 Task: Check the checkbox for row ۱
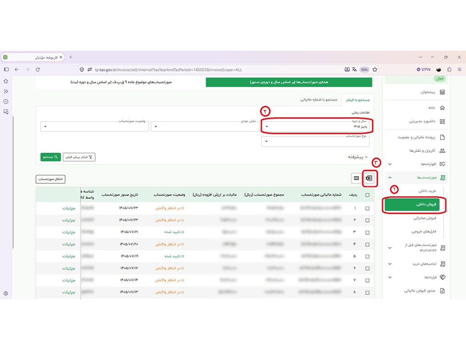pyautogui.click(x=367, y=208)
